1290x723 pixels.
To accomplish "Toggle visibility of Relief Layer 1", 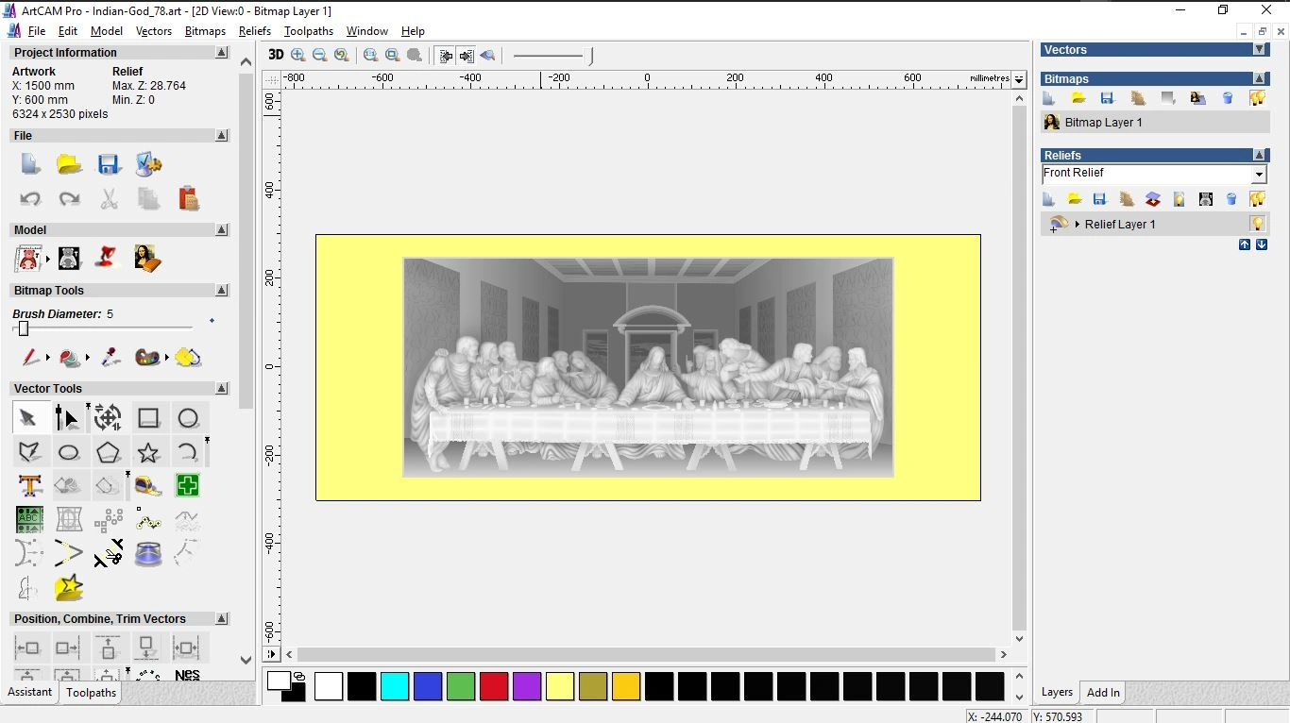I will tap(1257, 224).
